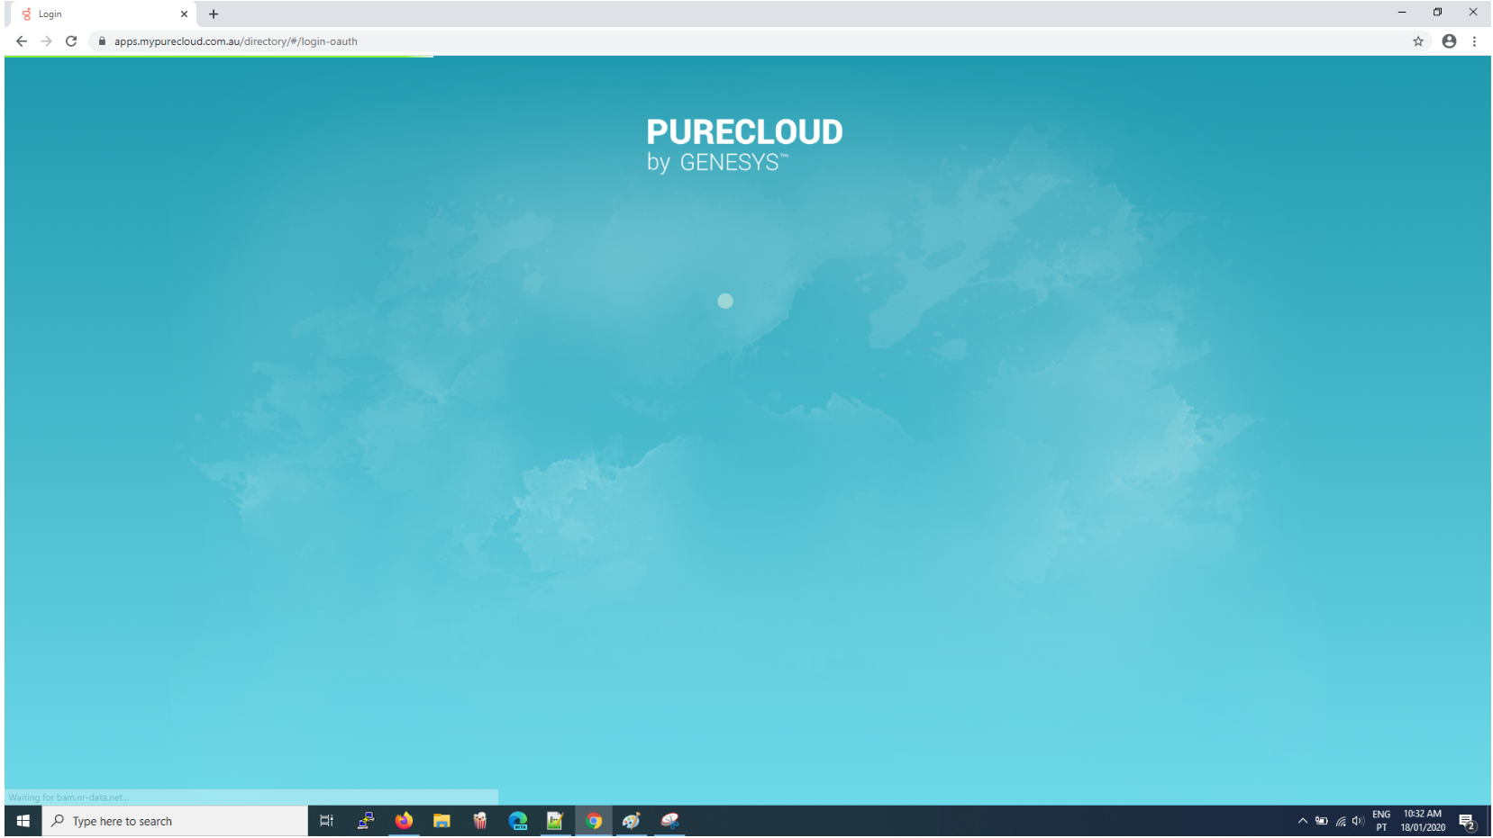Open Chrome's three-dot menu
The image size is (1493, 838).
click(x=1474, y=41)
